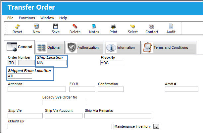
Task: Click the Authorization shield icon
Action: [x=72, y=47]
